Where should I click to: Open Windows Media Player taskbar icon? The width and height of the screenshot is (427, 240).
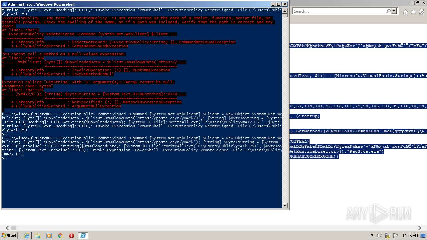pyautogui.click(x=49, y=236)
